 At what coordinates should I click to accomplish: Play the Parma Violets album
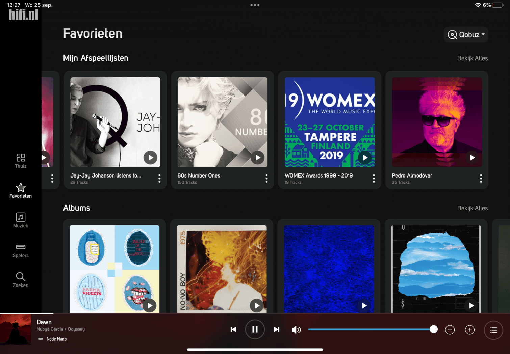(x=150, y=306)
